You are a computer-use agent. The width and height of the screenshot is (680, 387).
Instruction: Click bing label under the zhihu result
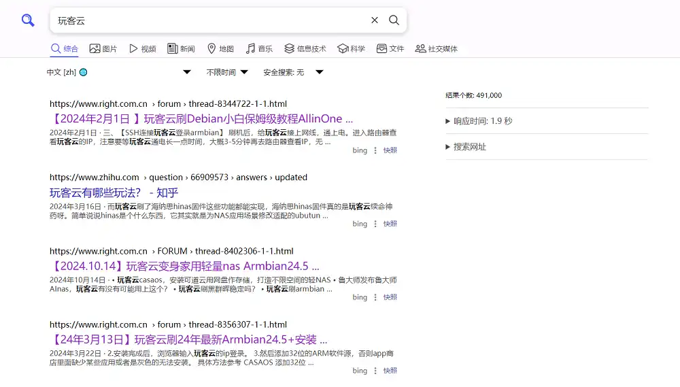(x=360, y=224)
